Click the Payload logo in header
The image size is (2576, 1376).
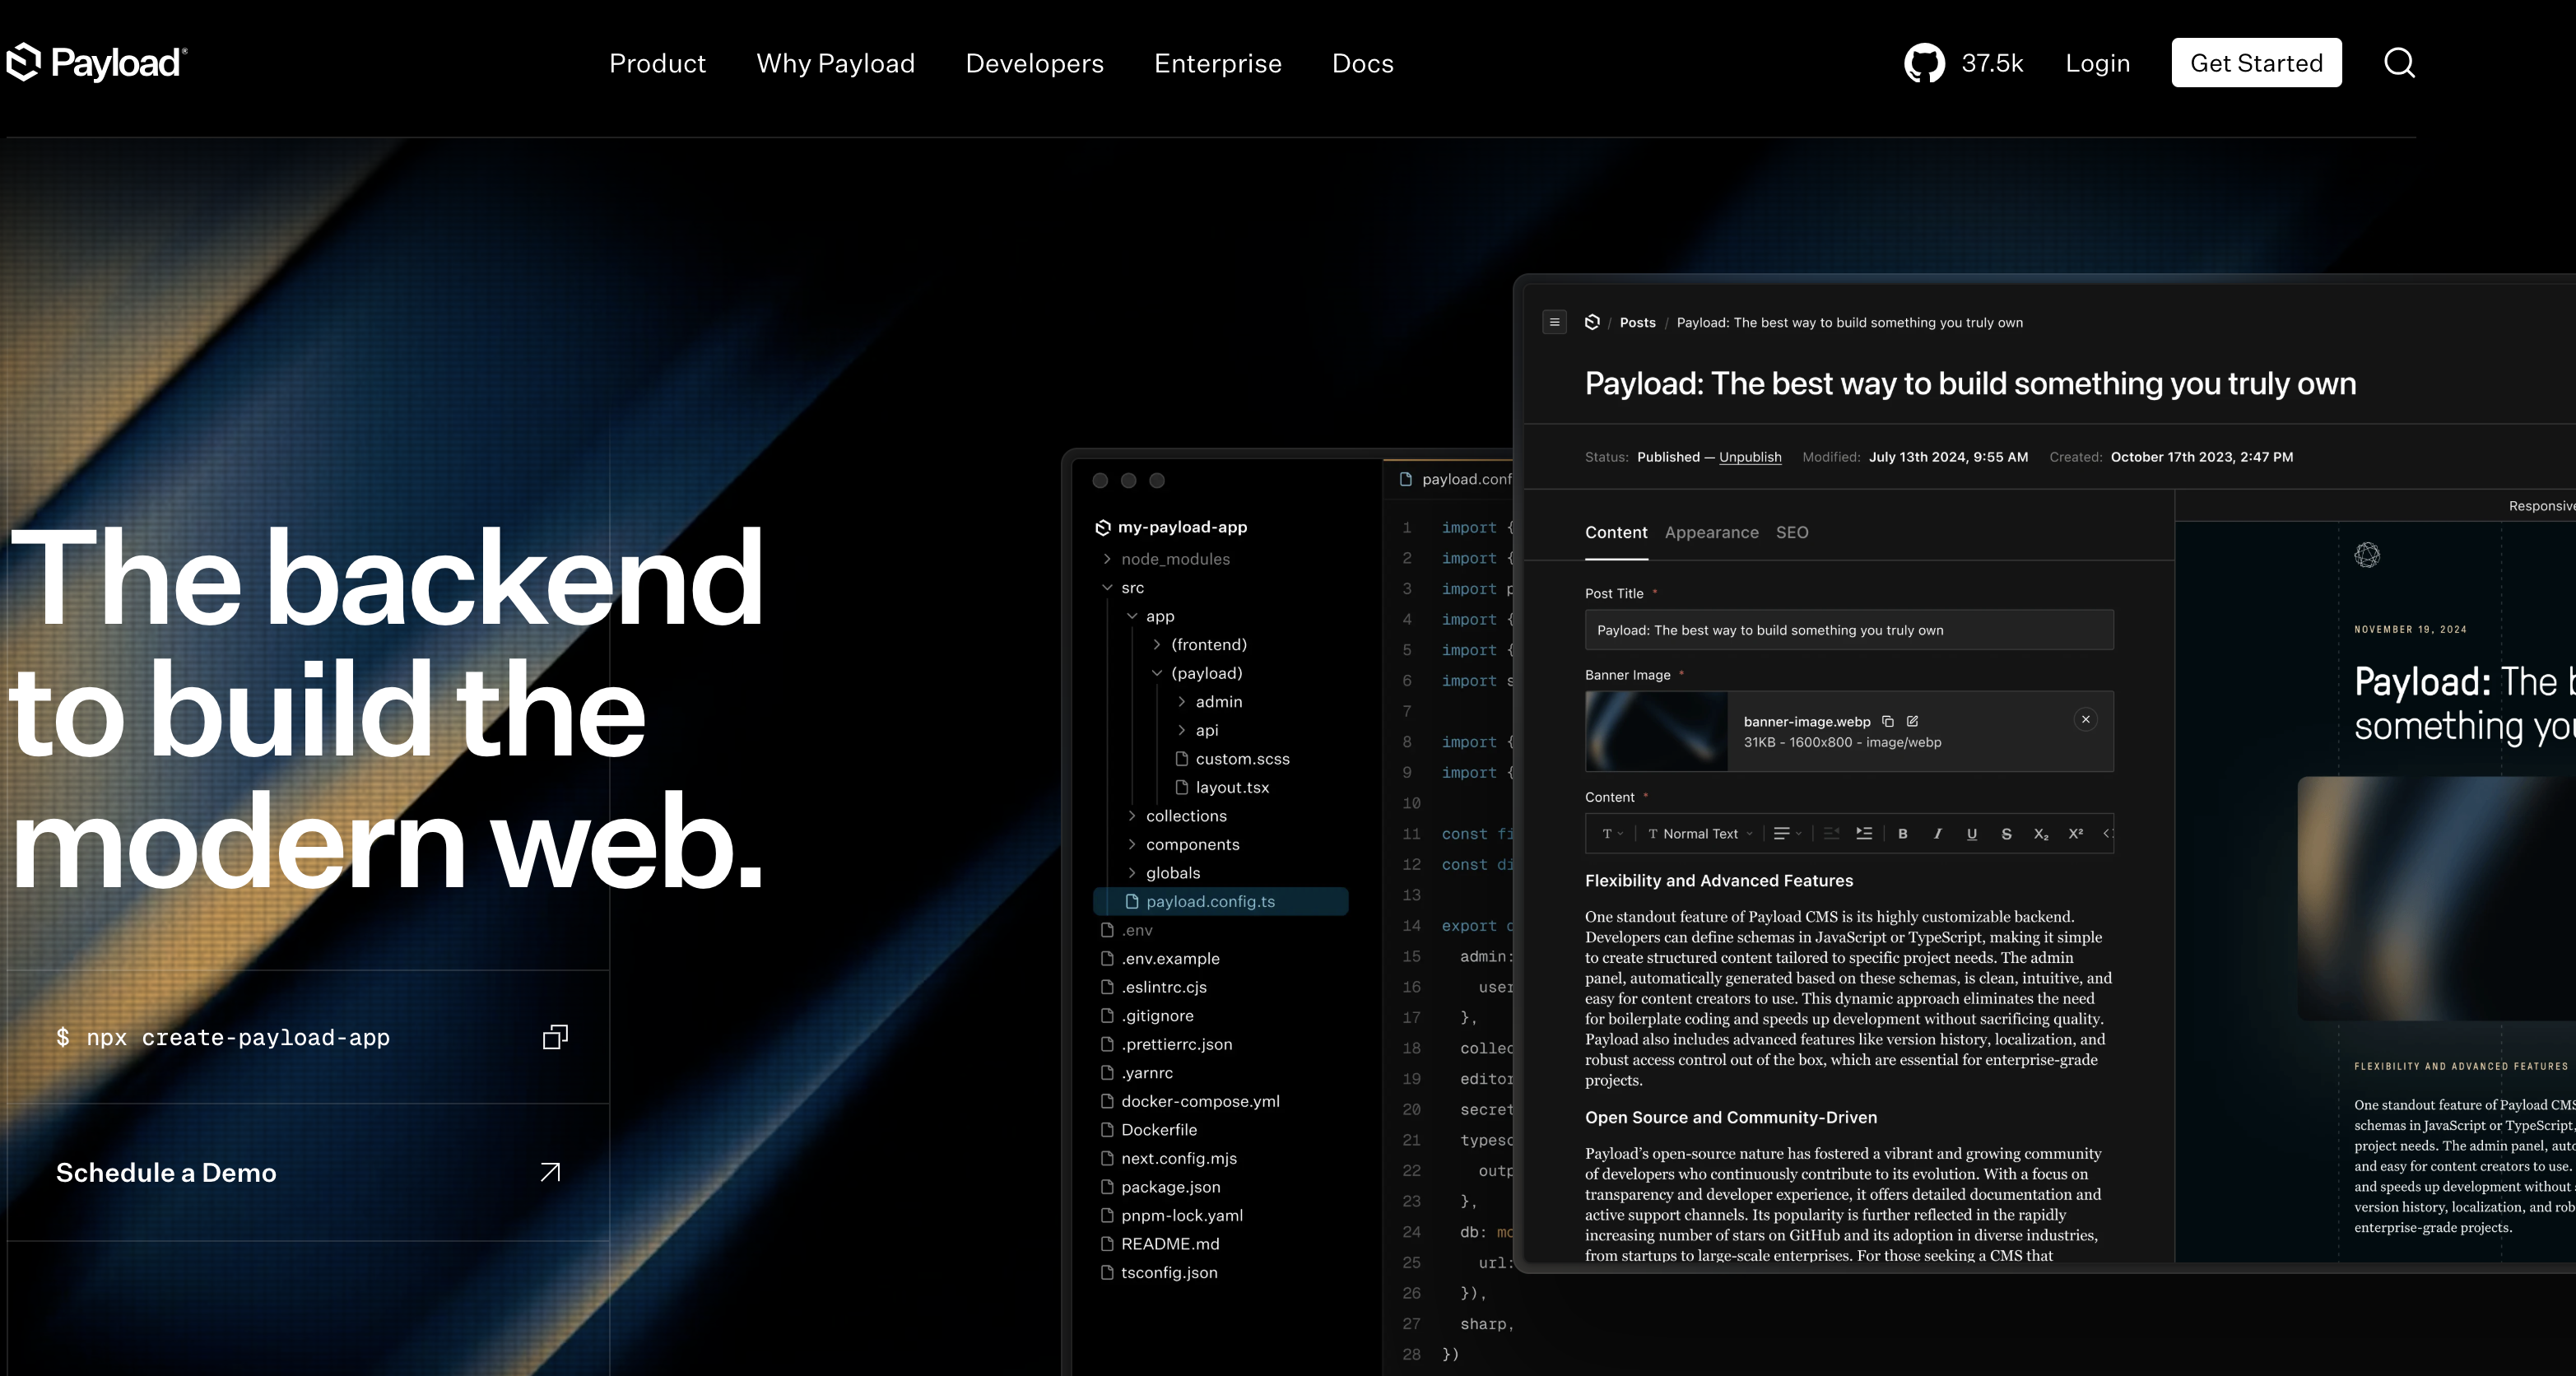pos(97,63)
